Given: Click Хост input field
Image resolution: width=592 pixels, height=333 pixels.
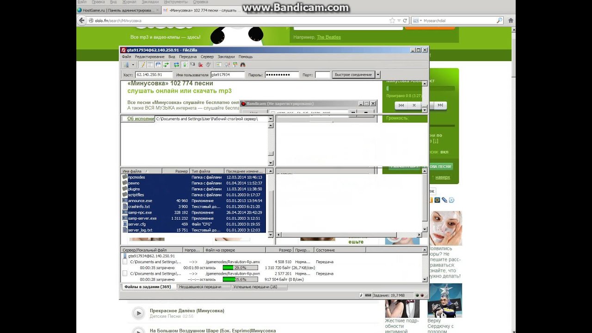Looking at the screenshot, I should click(154, 74).
